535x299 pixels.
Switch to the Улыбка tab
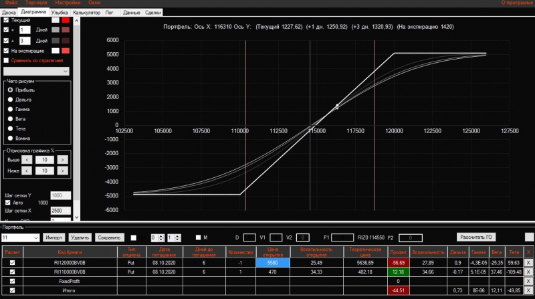pos(60,12)
